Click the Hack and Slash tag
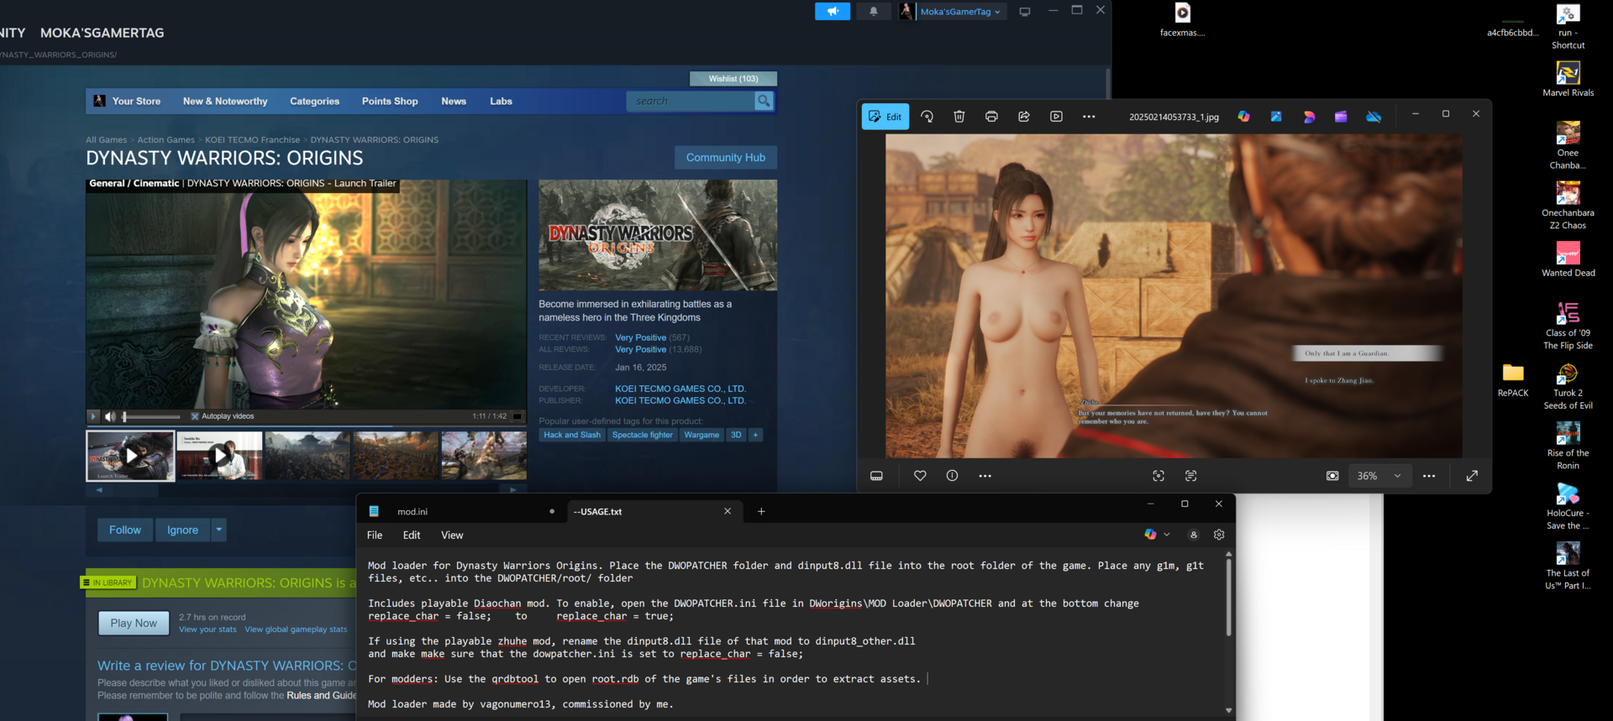Screen dimensions: 1613x721 pyautogui.click(x=572, y=435)
